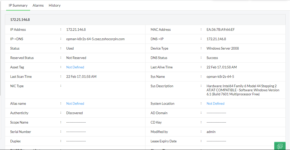The height and width of the screenshot is (150, 290).
Task: Select the IP->DNS hostname opman-k8r2s-64-5.csez.zohocorpin.com
Action: (95, 39)
